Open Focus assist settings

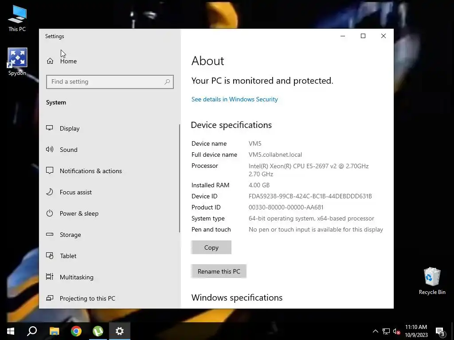tap(110, 192)
